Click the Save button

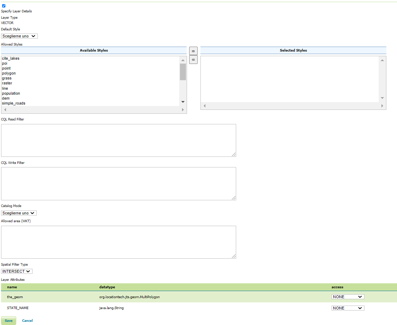8,321
